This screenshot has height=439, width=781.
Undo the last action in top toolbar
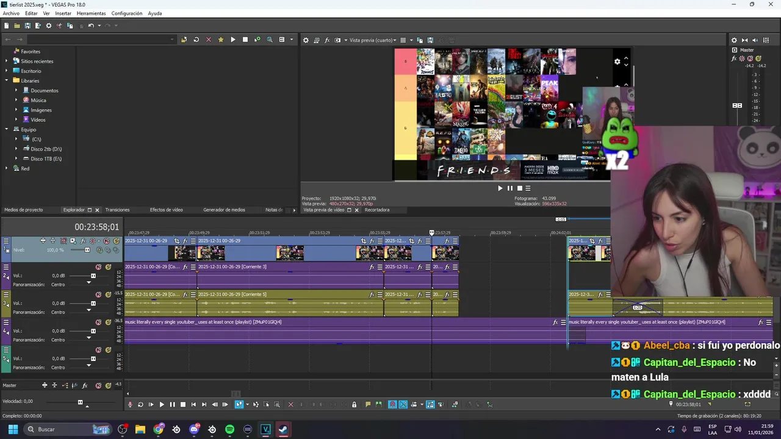pyautogui.click(x=91, y=26)
